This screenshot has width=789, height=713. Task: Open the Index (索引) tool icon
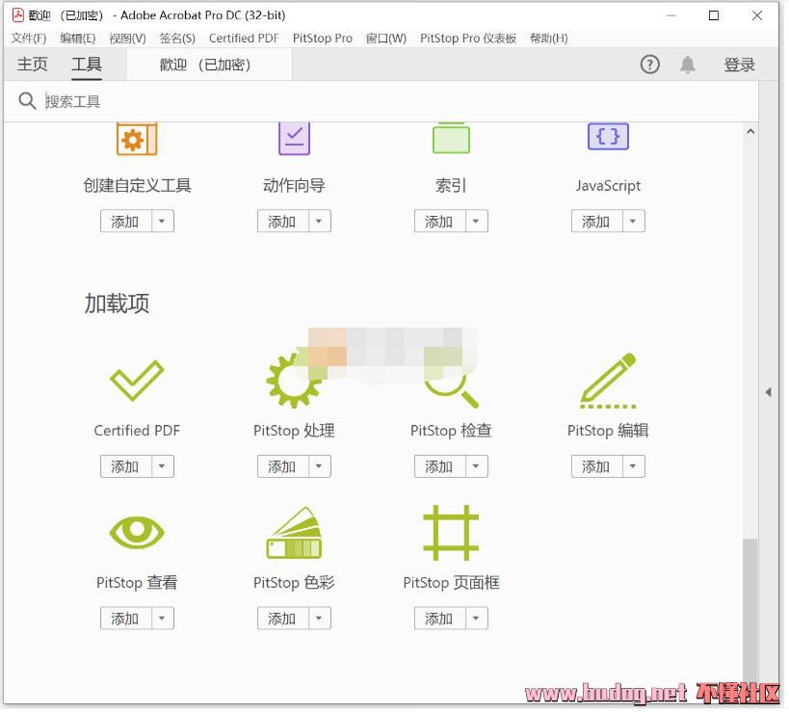tap(452, 139)
